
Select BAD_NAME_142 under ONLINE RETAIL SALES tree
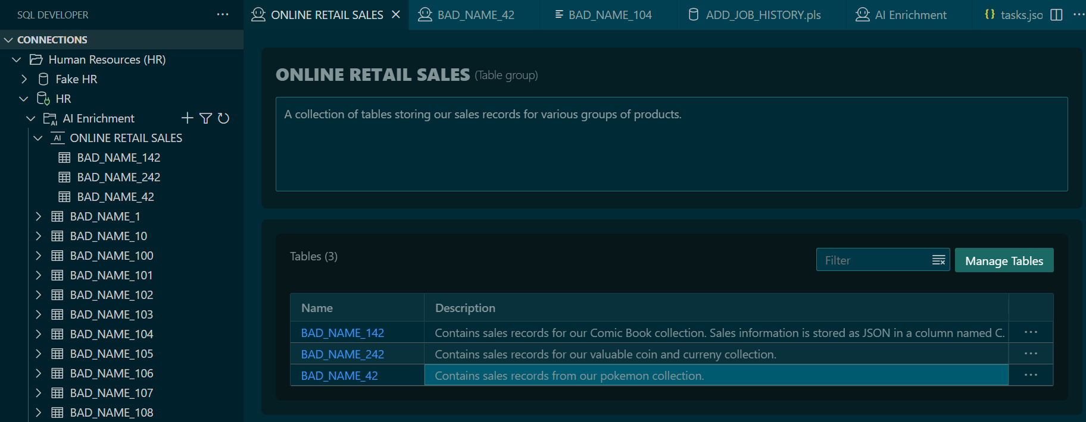pyautogui.click(x=118, y=158)
